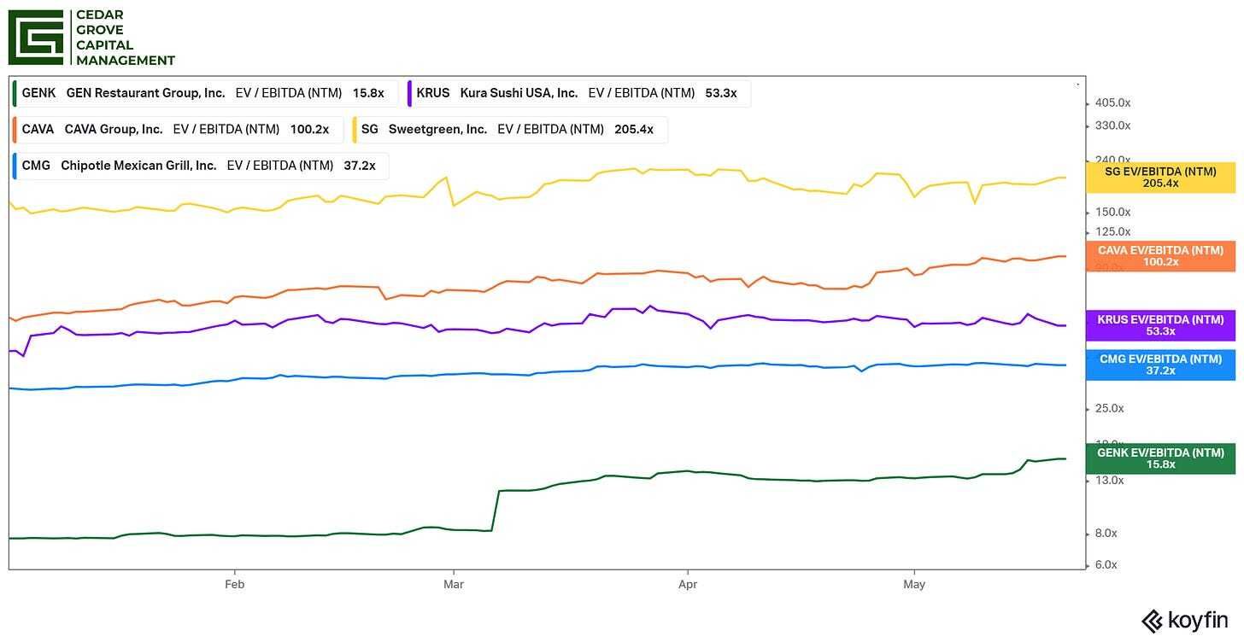Select the "SG" ticker in the legend
Screen dimensions: 1244x642
point(369,130)
